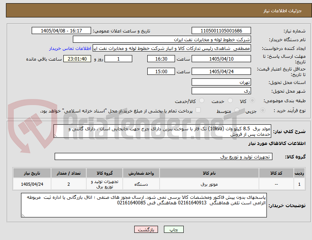Screen dimensions: 312x240
Task: Click the واحد شمارش column header
Action: coord(141,173)
